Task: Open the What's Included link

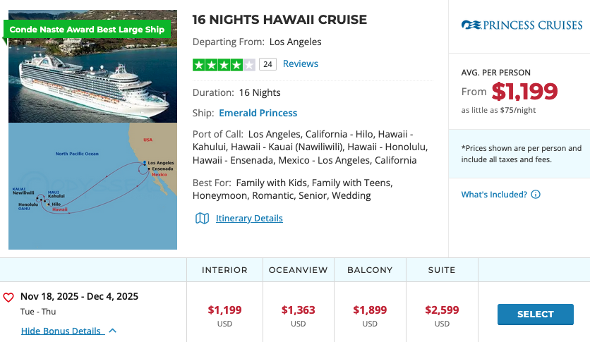Action: (494, 195)
